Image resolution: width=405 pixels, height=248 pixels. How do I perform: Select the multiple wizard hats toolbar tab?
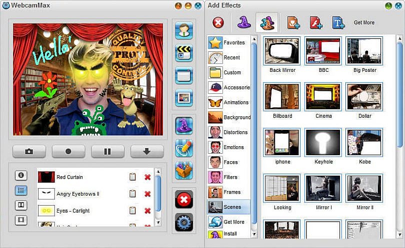(267, 22)
